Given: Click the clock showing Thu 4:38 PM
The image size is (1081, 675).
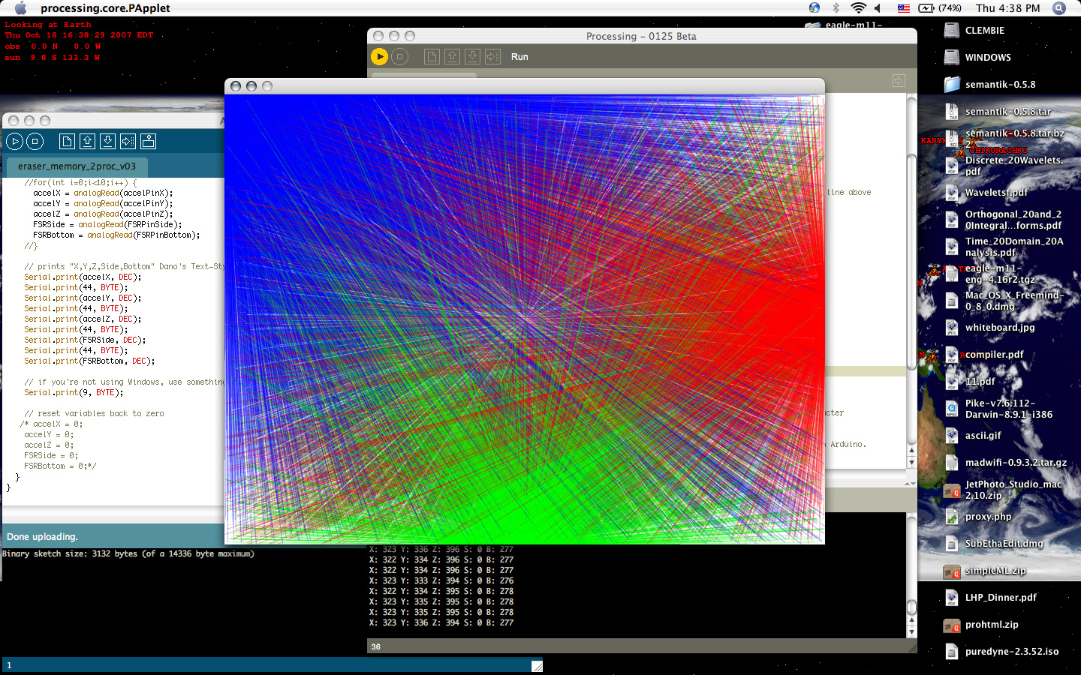Looking at the screenshot, I should pyautogui.click(x=1008, y=8).
